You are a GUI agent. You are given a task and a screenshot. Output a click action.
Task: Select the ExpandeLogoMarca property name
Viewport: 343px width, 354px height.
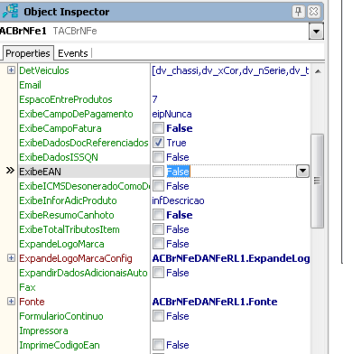(x=61, y=244)
